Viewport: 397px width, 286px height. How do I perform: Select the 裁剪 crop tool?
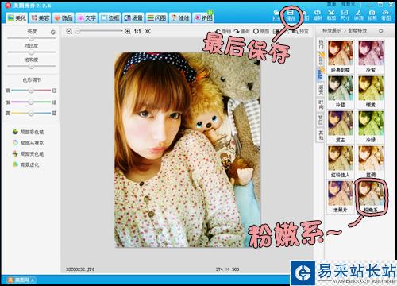tap(331, 15)
